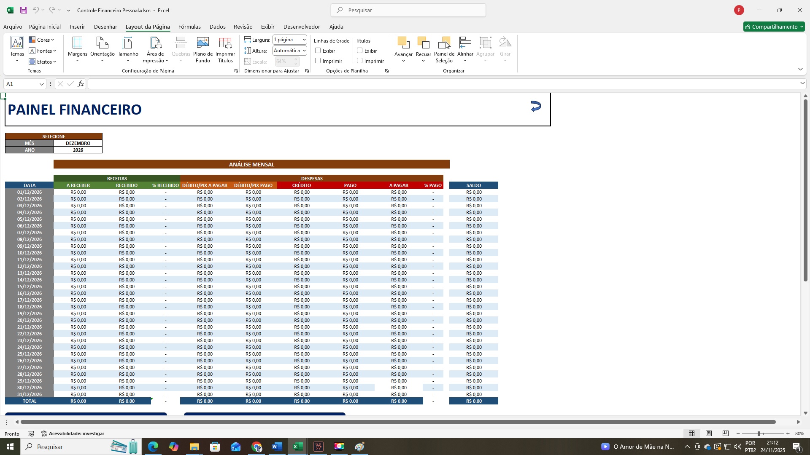Expand the Cores theme colors dropdown

coord(42,40)
